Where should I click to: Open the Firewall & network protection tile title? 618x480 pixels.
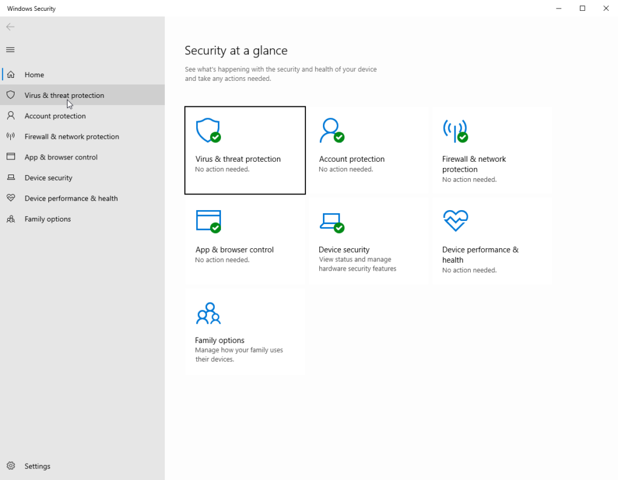(x=474, y=164)
